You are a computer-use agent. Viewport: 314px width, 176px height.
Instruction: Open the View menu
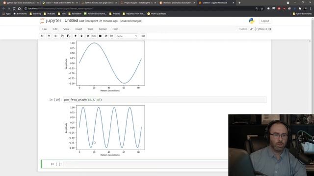tap(66, 29)
